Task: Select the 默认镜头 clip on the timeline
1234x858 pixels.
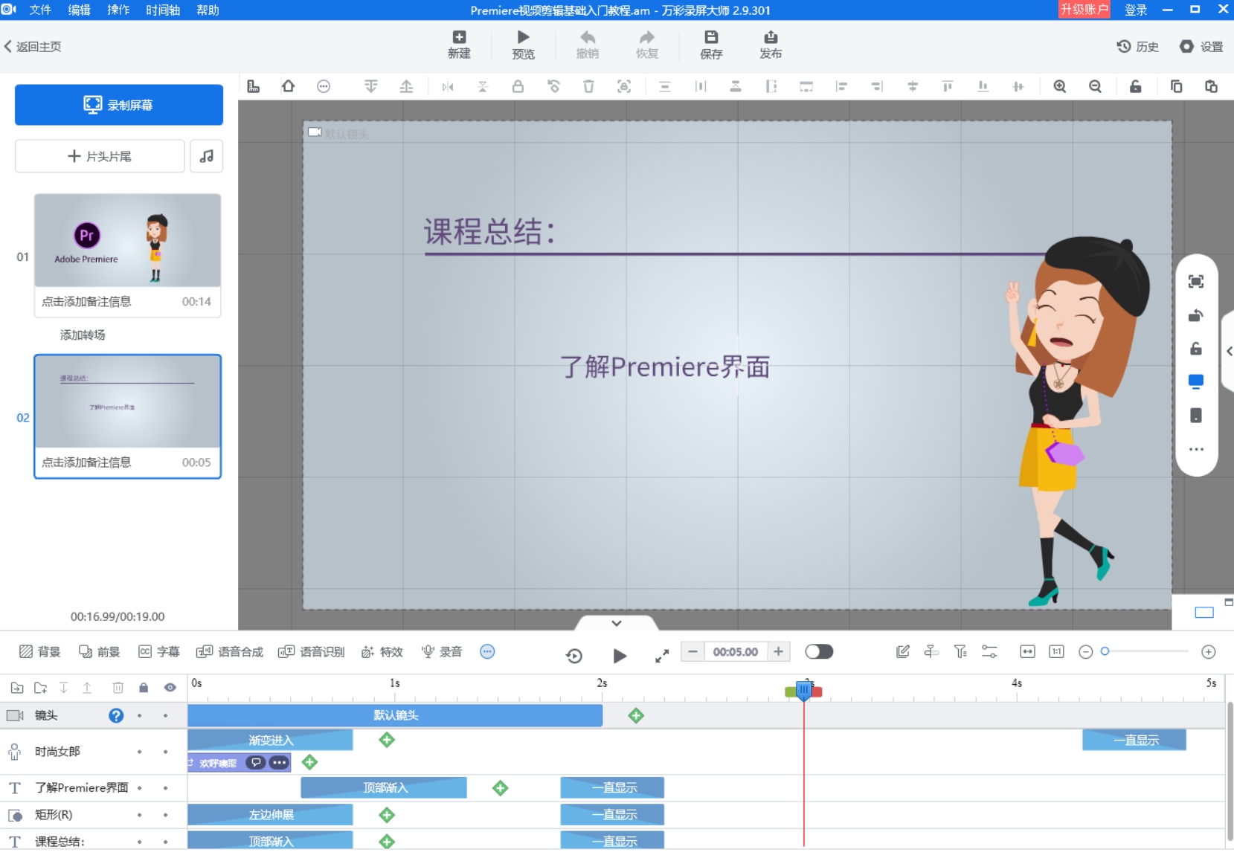Action: click(x=395, y=715)
